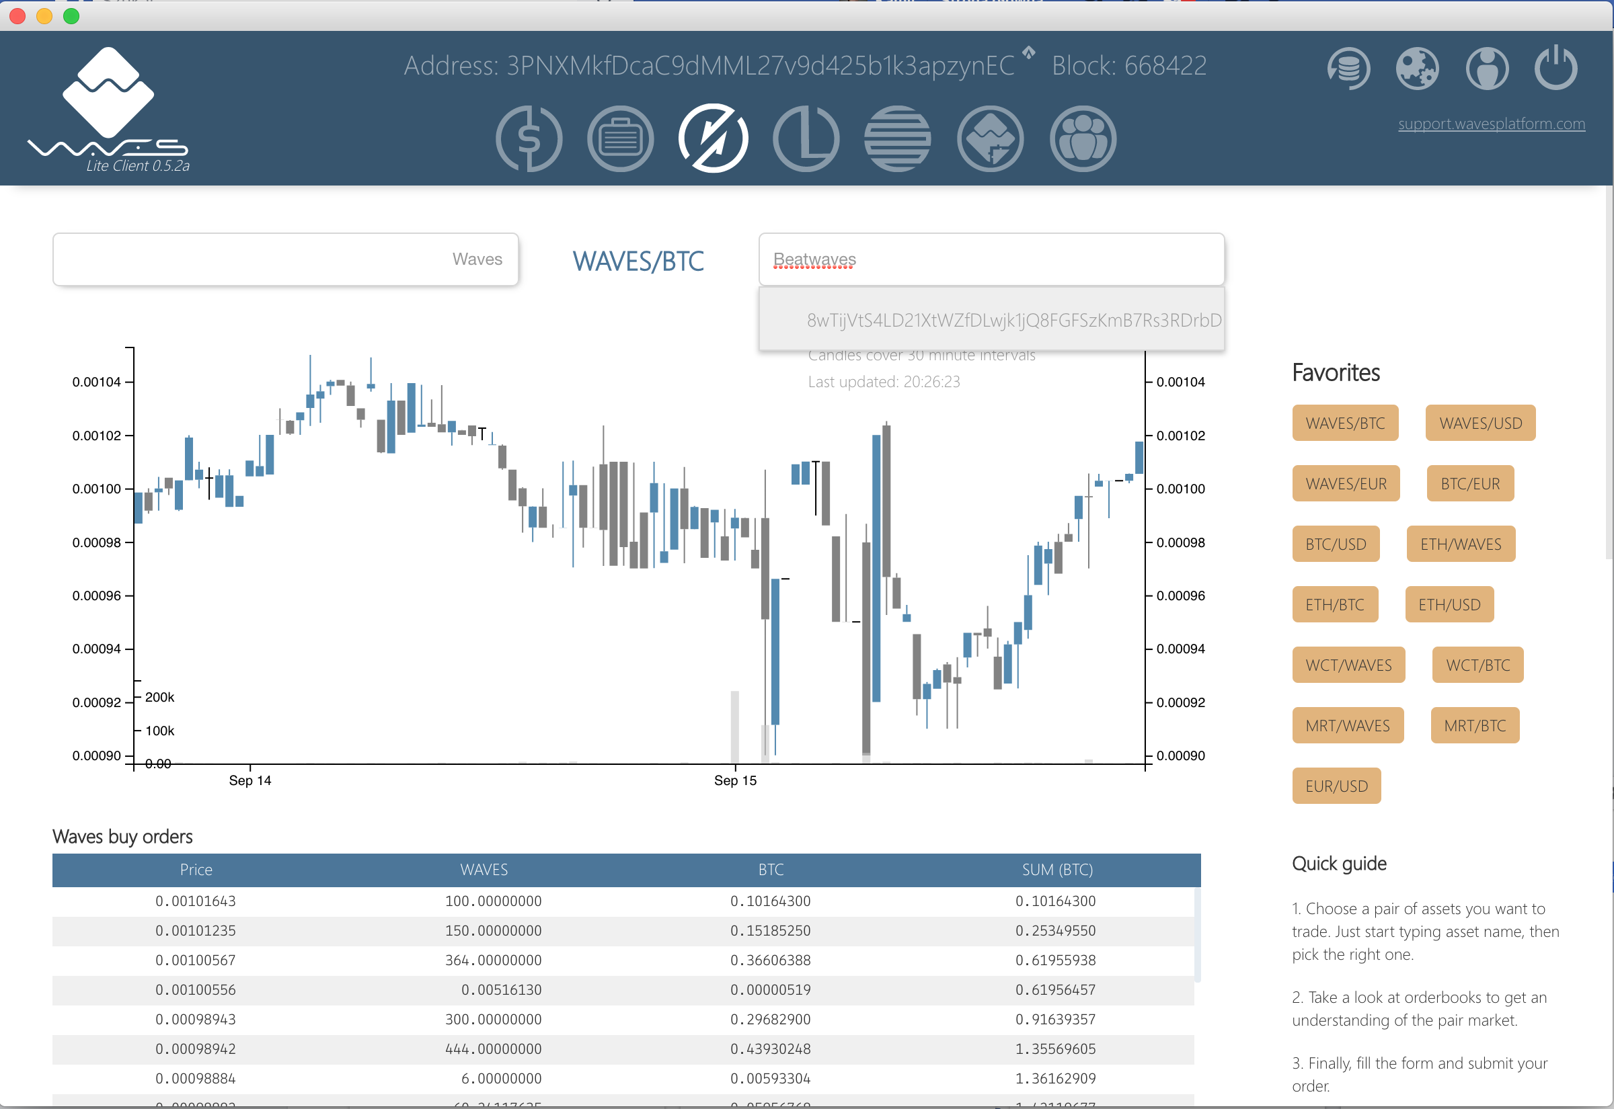Open the Leasing icon with letter L
The image size is (1614, 1109).
click(806, 138)
